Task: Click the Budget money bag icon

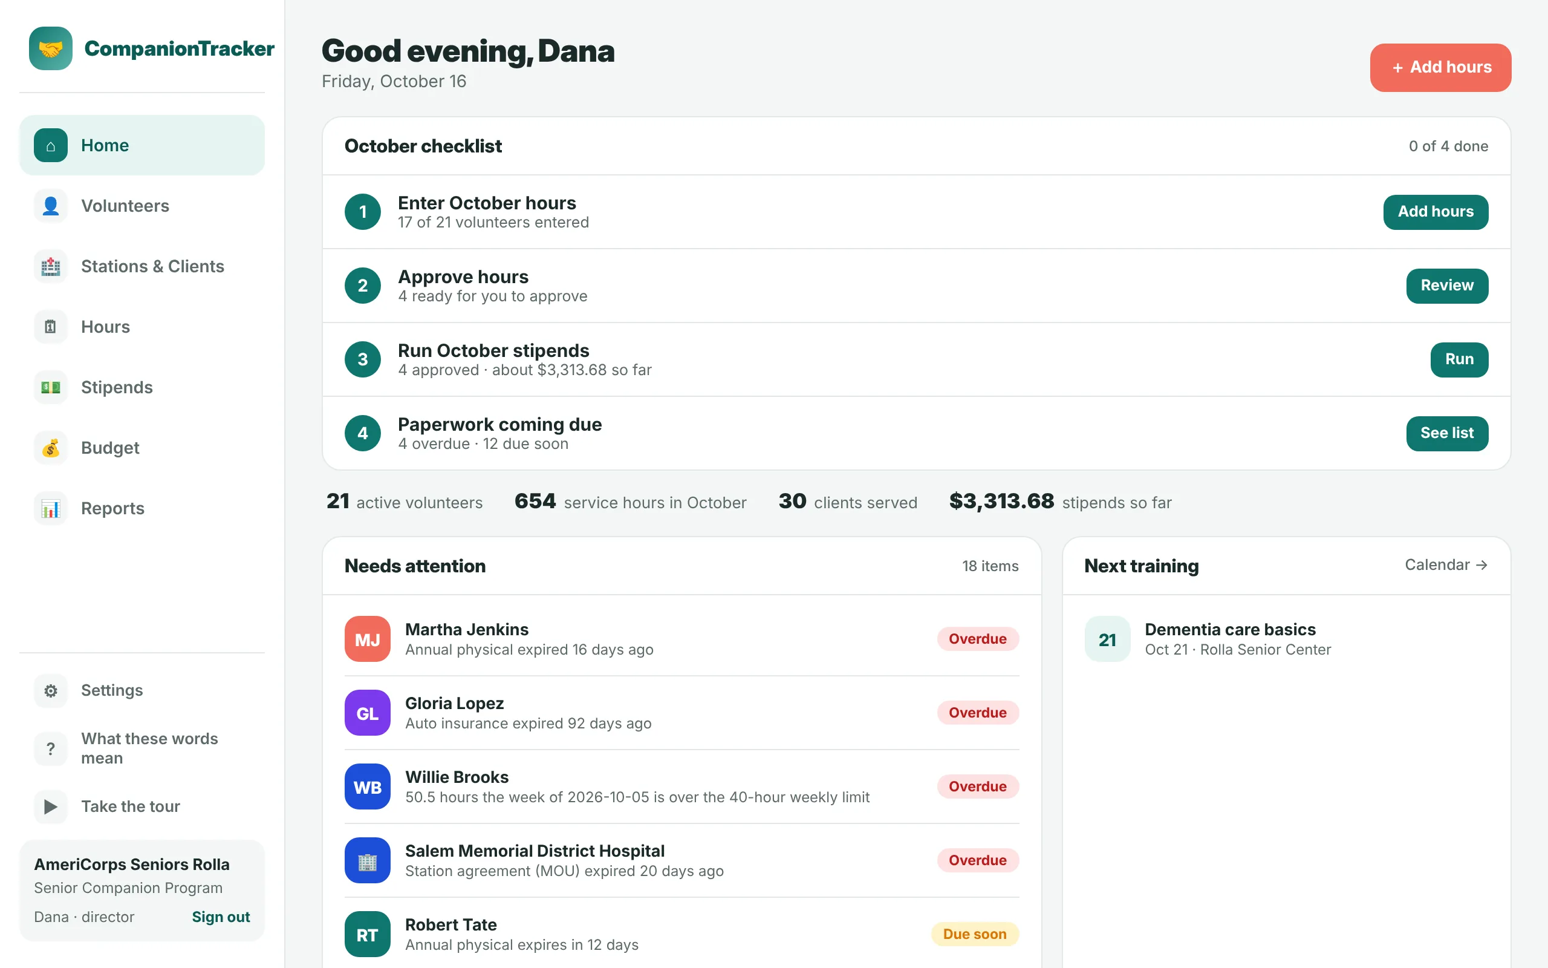Action: point(51,448)
